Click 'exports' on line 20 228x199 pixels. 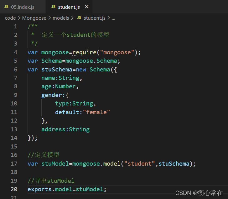tap(39, 189)
